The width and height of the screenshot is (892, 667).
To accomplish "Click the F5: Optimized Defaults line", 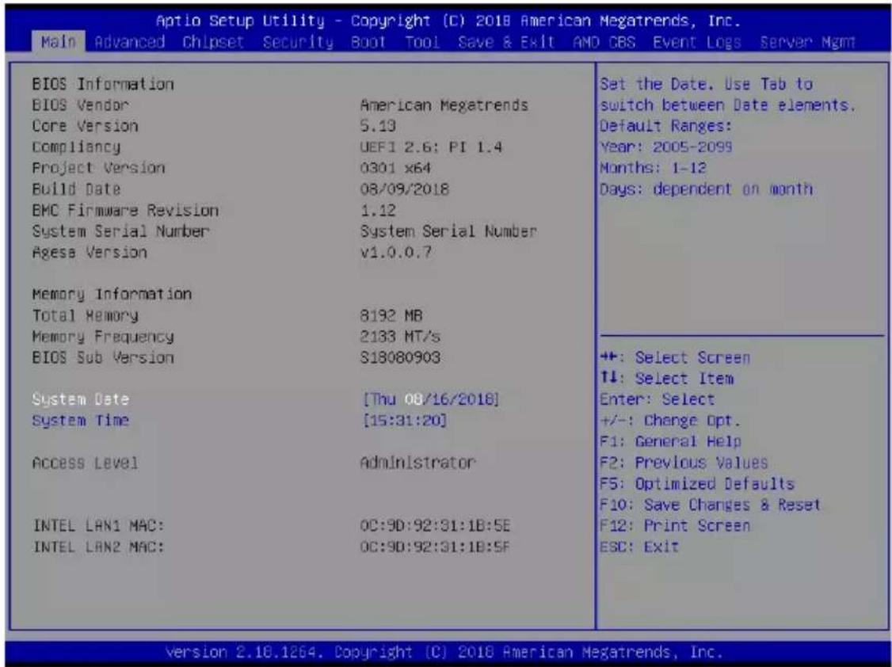I will pyautogui.click(x=697, y=483).
